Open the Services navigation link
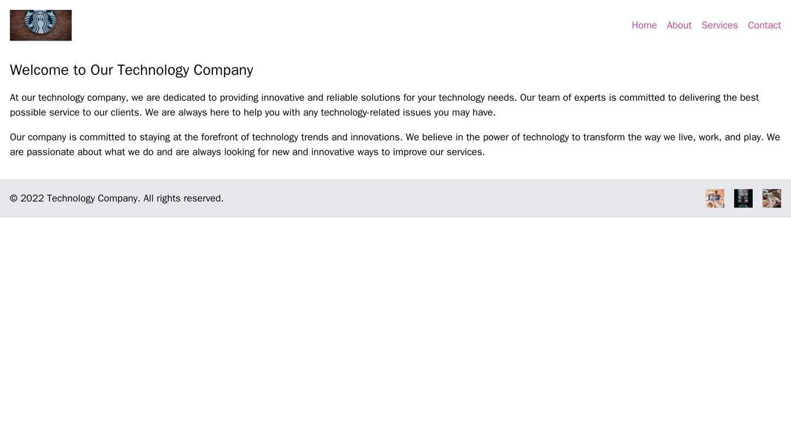This screenshot has height=445, width=791. pos(718,25)
